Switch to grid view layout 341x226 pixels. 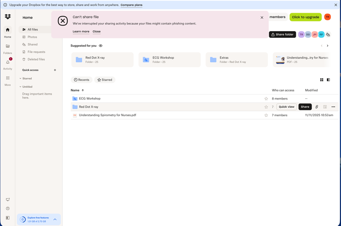(322, 80)
